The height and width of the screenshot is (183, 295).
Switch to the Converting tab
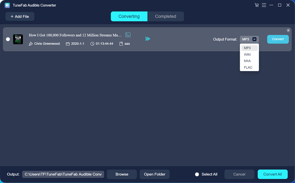tap(129, 16)
